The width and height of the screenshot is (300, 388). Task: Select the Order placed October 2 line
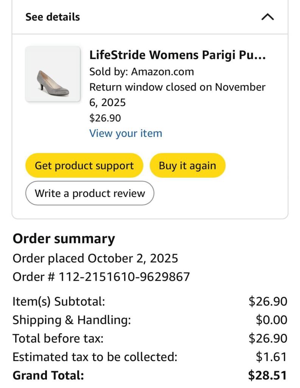tap(95, 258)
